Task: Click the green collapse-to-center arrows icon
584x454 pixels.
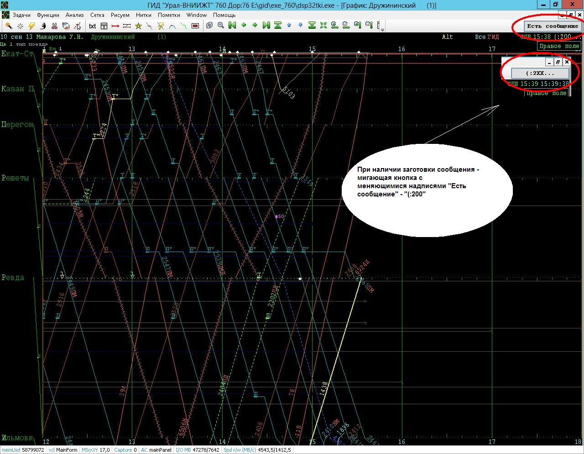Action: pos(323,26)
